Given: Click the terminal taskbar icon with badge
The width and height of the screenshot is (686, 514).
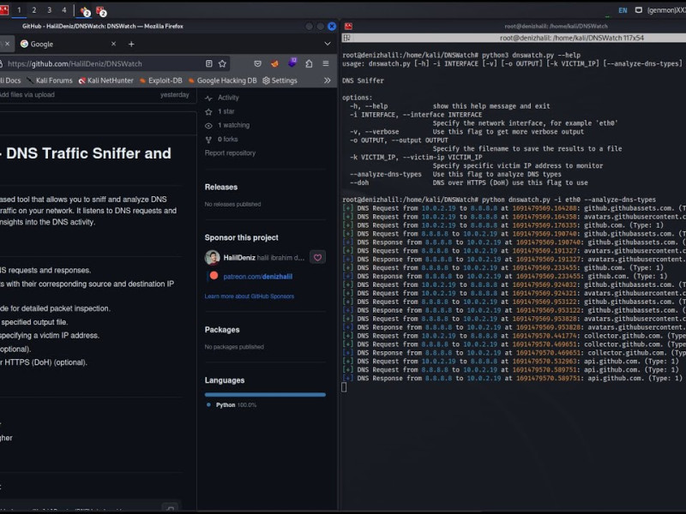Looking at the screenshot, I should 101,11.
